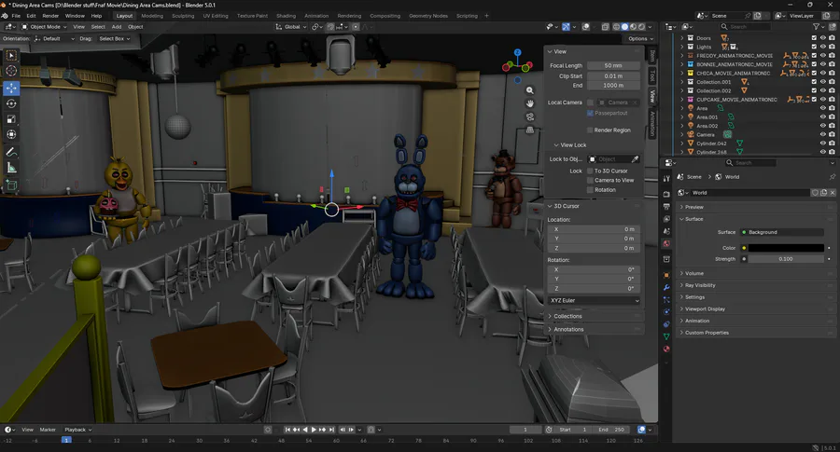This screenshot has width=840, height=452.
Task: Switch to the Geometry Nodes workspace
Action: tap(428, 16)
